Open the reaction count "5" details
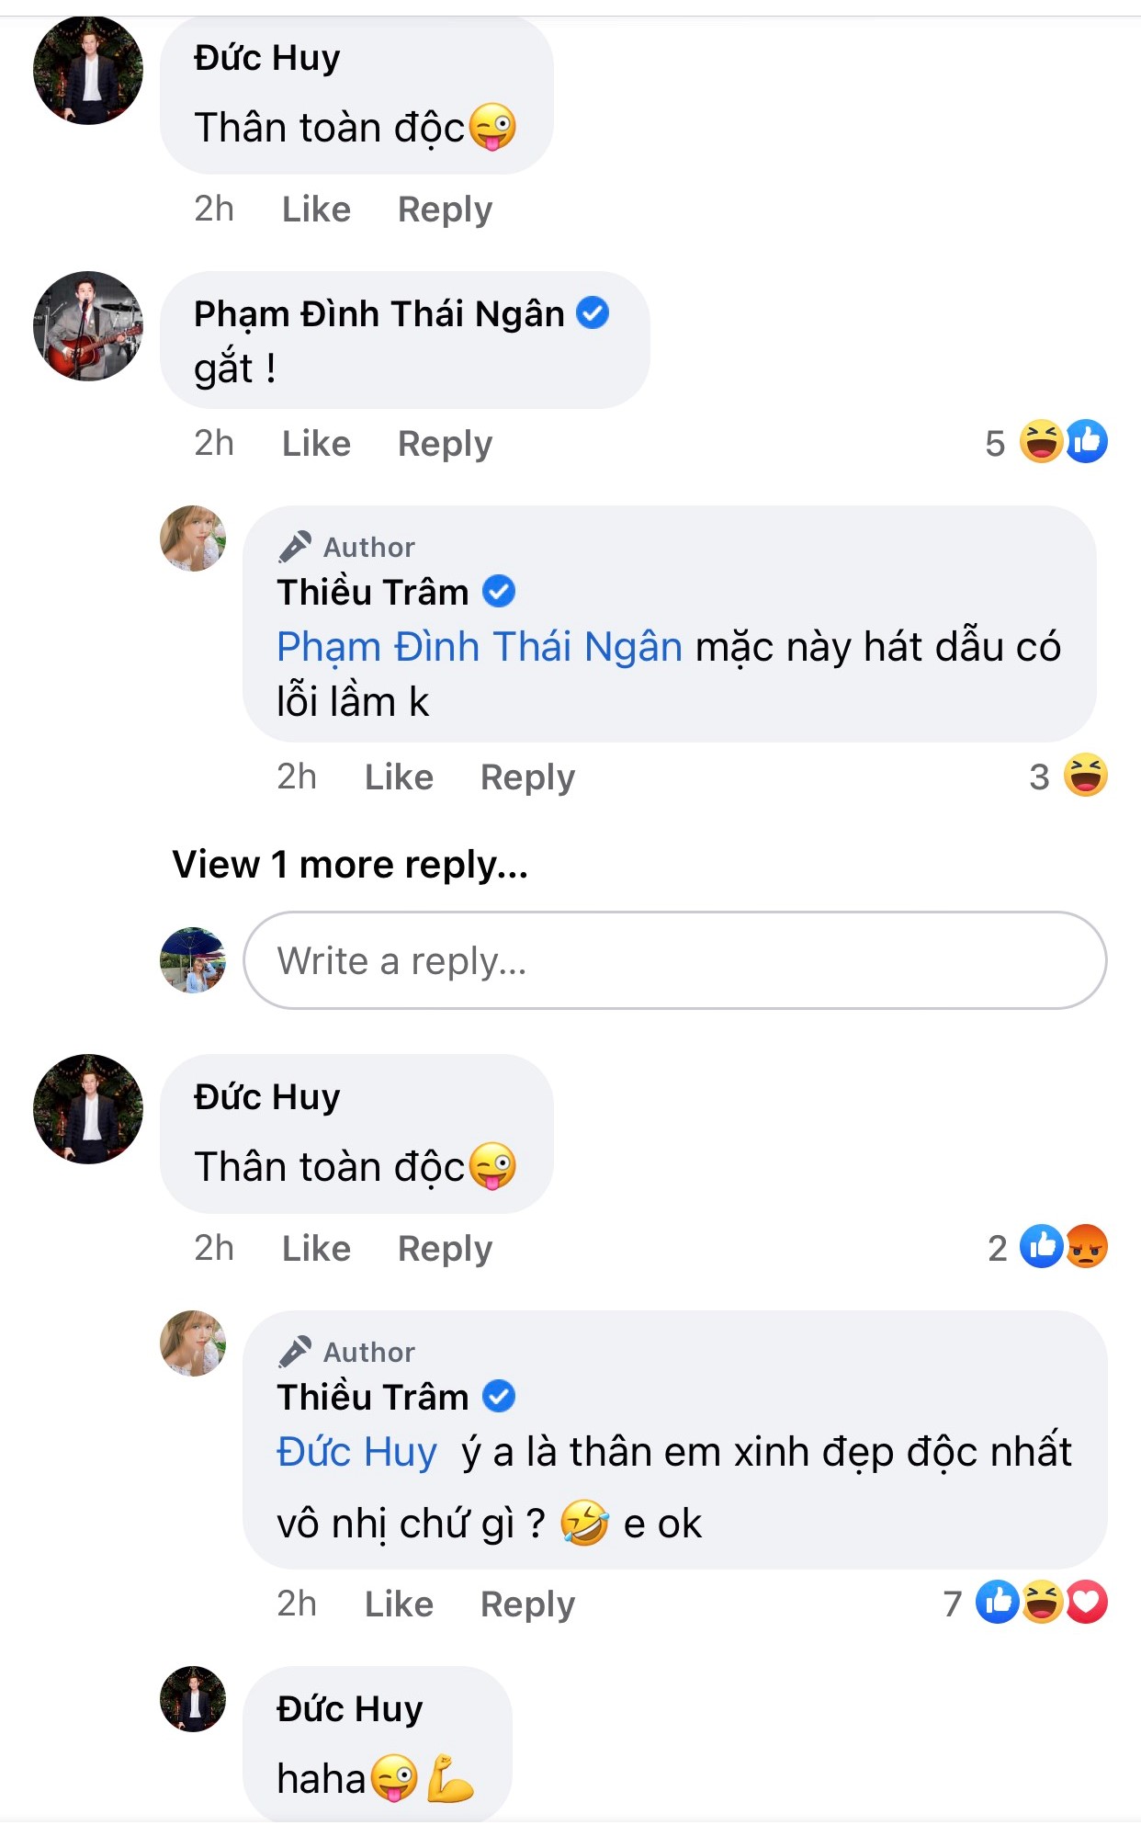The image size is (1141, 1825). 997,444
